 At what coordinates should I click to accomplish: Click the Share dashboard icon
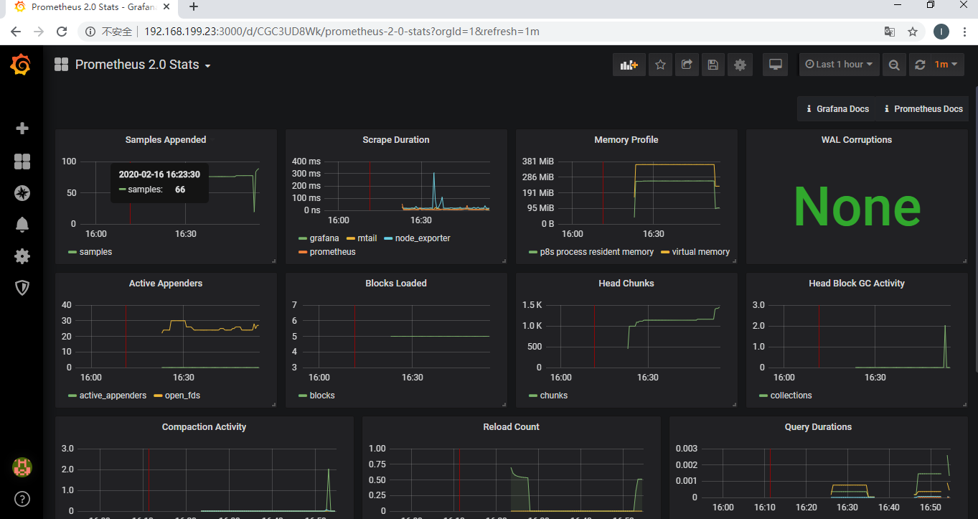tap(687, 65)
